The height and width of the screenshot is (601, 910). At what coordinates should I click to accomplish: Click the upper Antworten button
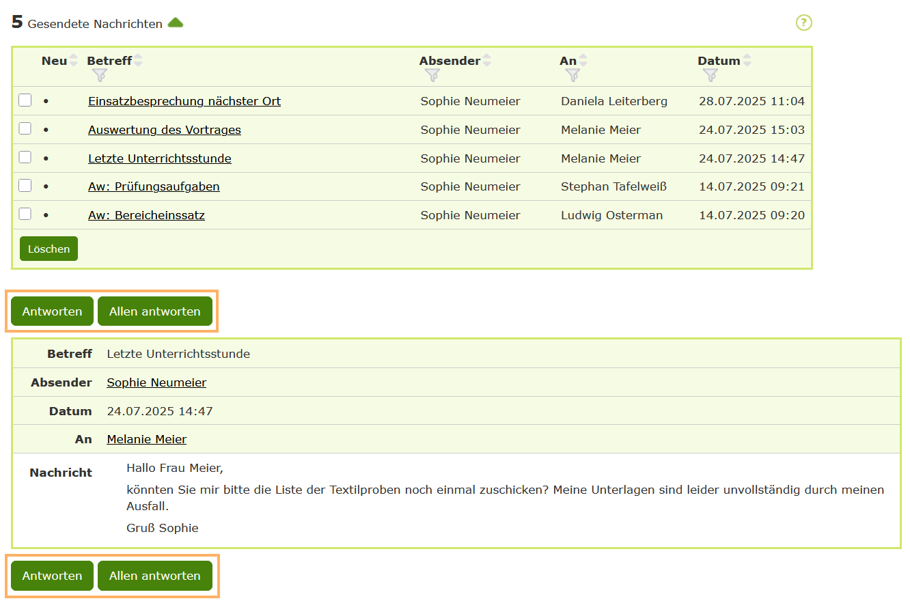point(52,311)
